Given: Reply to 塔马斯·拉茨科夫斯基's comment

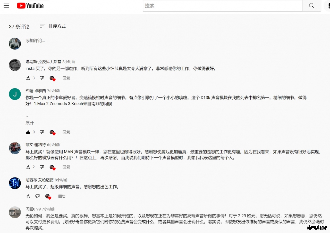Looking at the screenshot, I should pyautogui.click(x=66, y=78).
